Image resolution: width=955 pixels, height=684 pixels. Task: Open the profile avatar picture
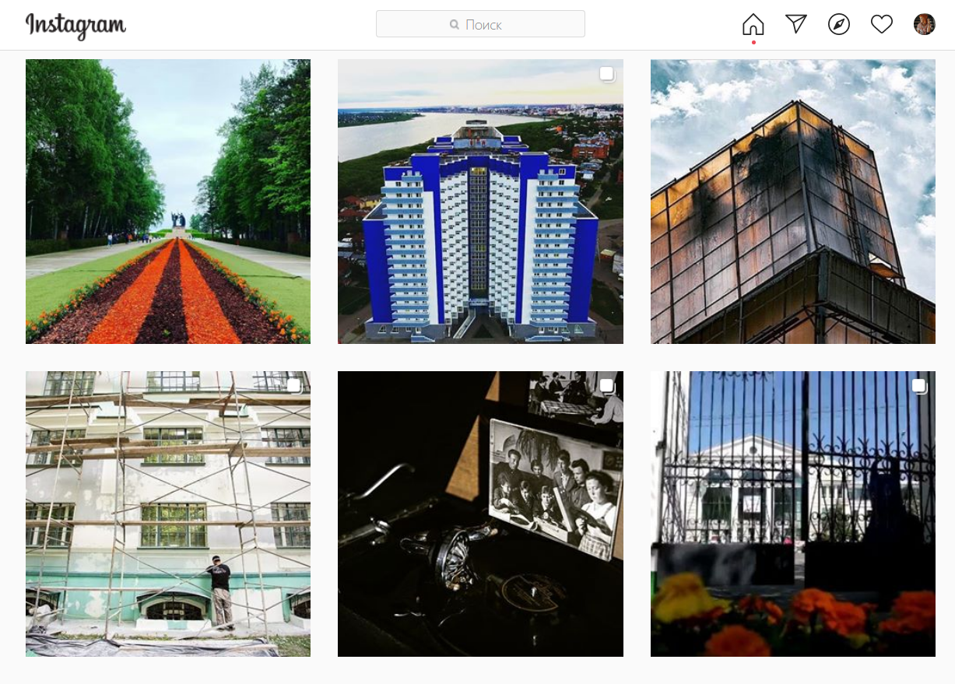click(x=924, y=24)
